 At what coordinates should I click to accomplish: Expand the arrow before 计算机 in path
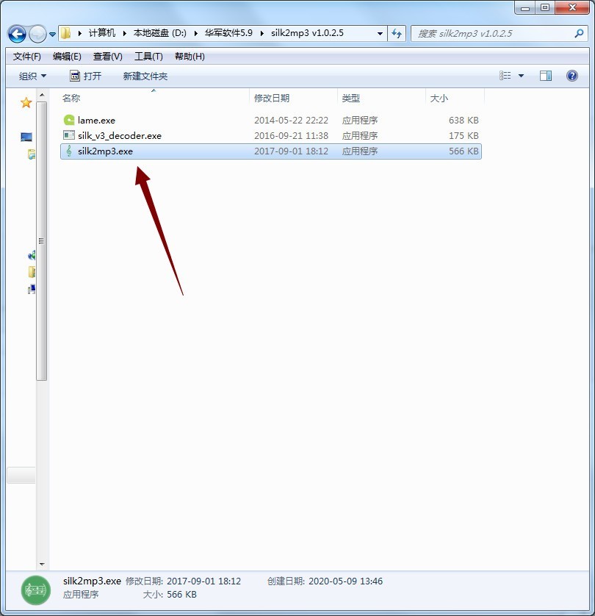[x=80, y=33]
